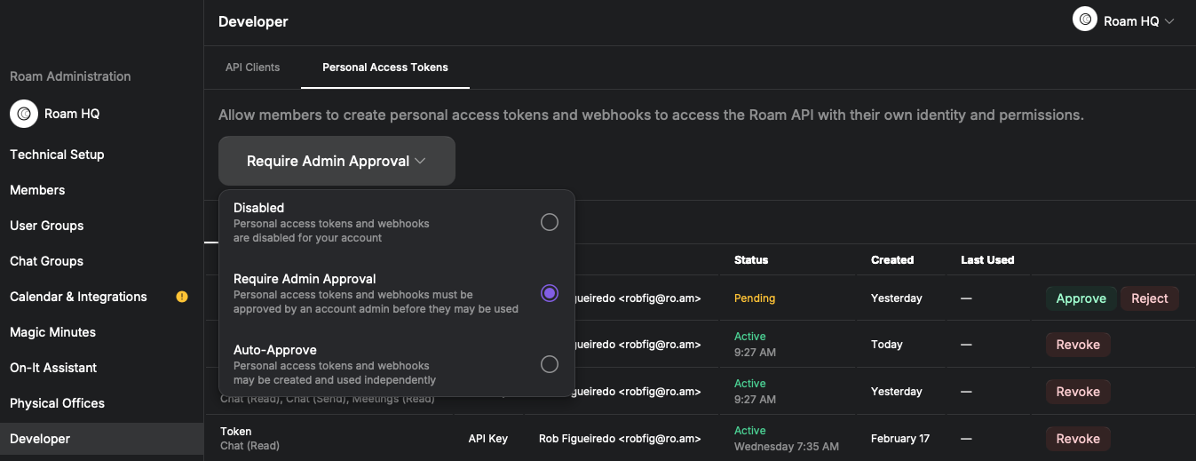Click the API Key cell in the Token row
Image resolution: width=1196 pixels, height=461 pixels.
(488, 439)
